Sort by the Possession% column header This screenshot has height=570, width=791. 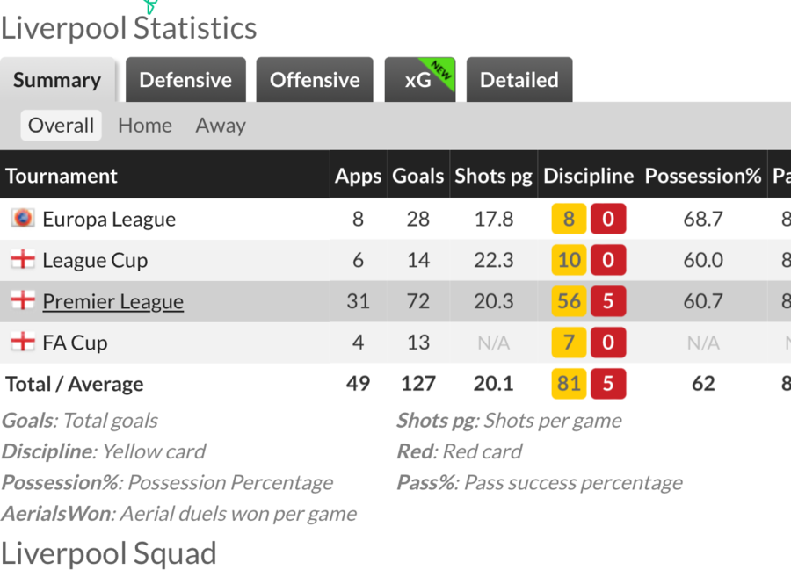[703, 176]
